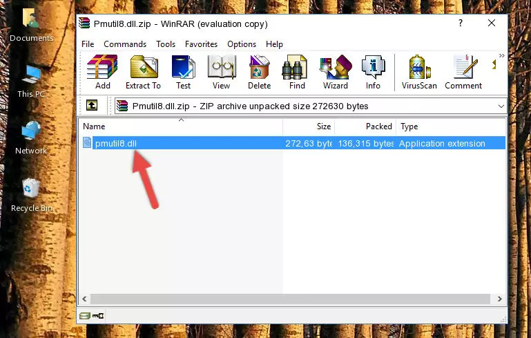Open the archive path dropdown arrow

coord(501,106)
